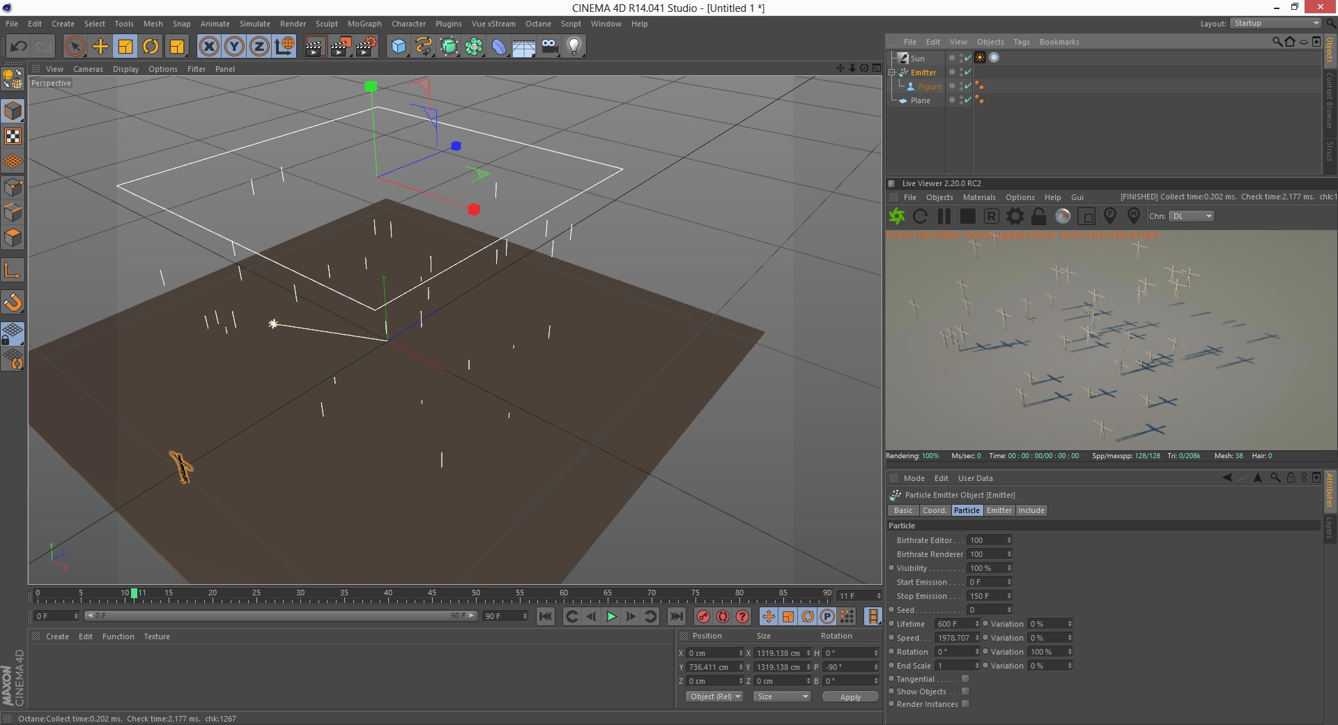Click the Speed value stepper arrows
The image size is (1338, 725).
(977, 638)
